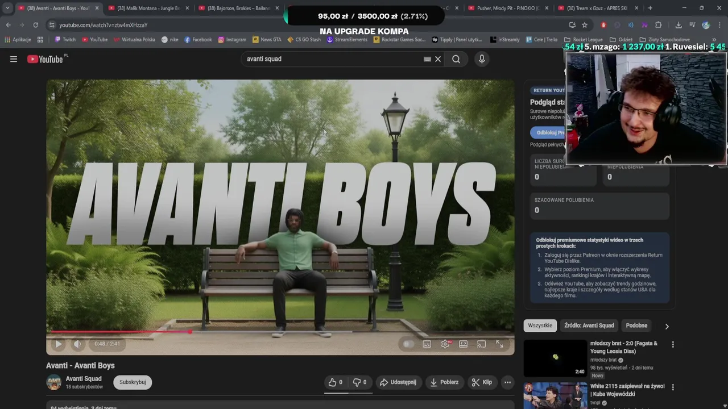728x409 pixels.
Task: Open the extensions puzzle icon
Action: [658, 25]
